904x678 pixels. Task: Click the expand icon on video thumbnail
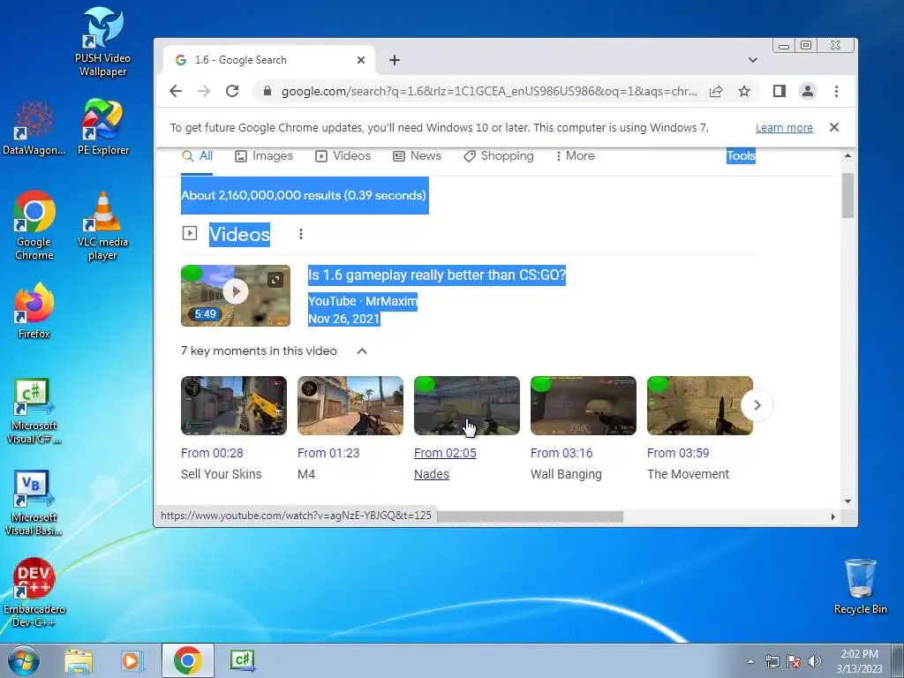(x=275, y=280)
